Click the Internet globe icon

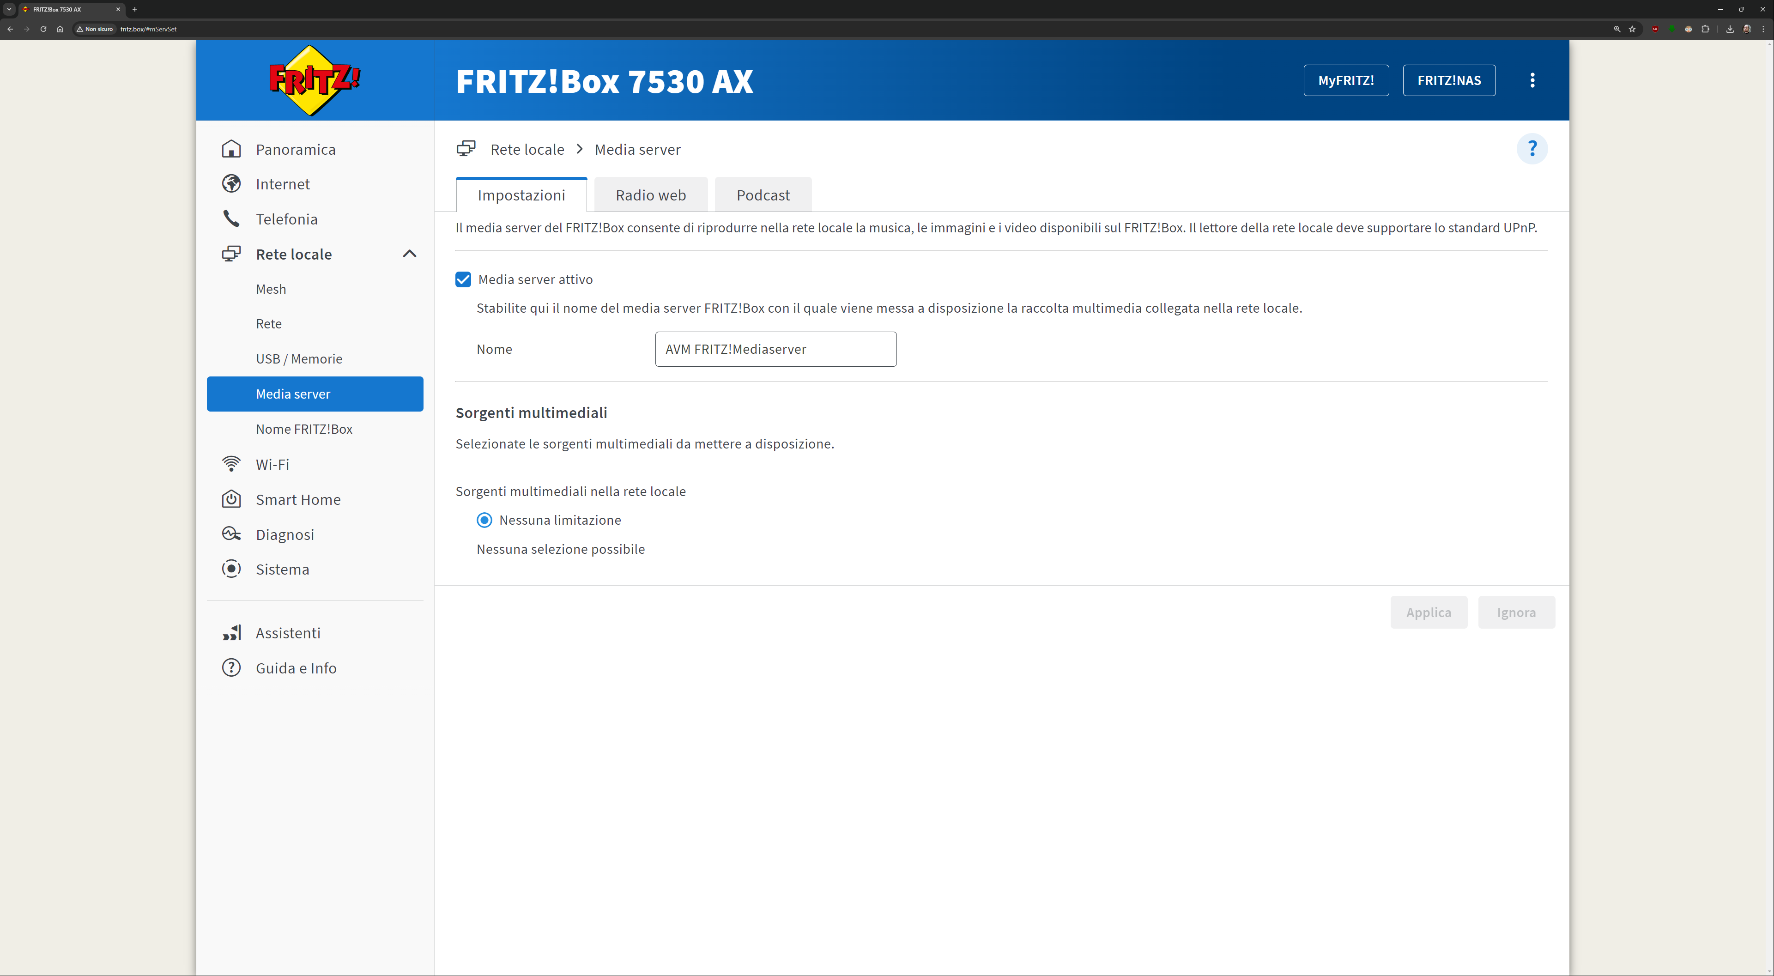[x=231, y=184]
